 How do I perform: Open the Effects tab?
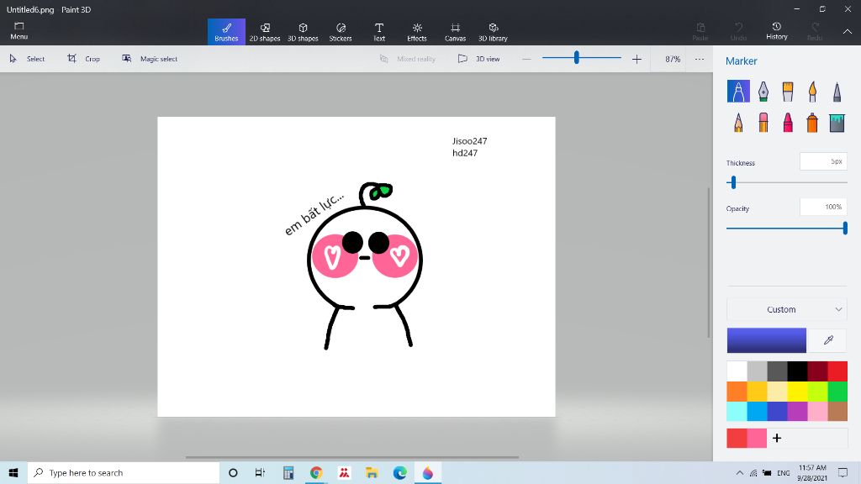417,32
